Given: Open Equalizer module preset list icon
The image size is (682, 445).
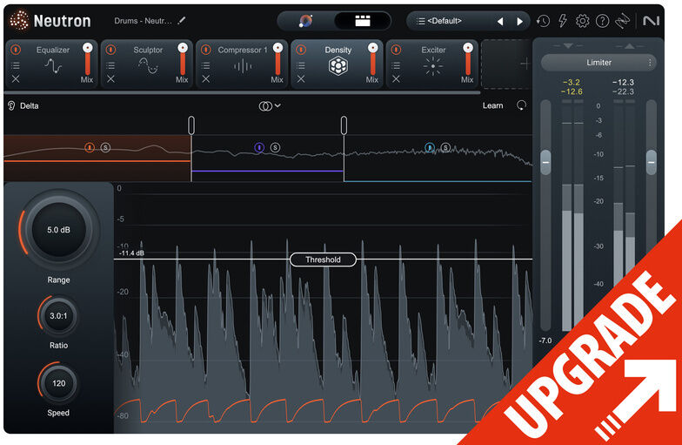Looking at the screenshot, I should [x=16, y=66].
